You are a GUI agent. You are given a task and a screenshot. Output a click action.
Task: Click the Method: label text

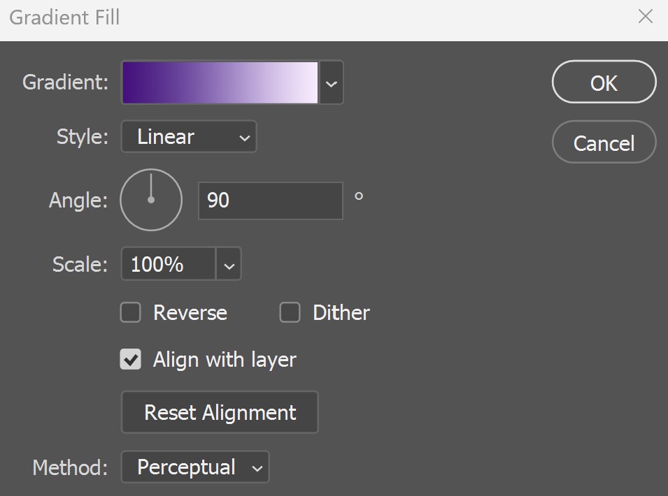click(x=70, y=467)
